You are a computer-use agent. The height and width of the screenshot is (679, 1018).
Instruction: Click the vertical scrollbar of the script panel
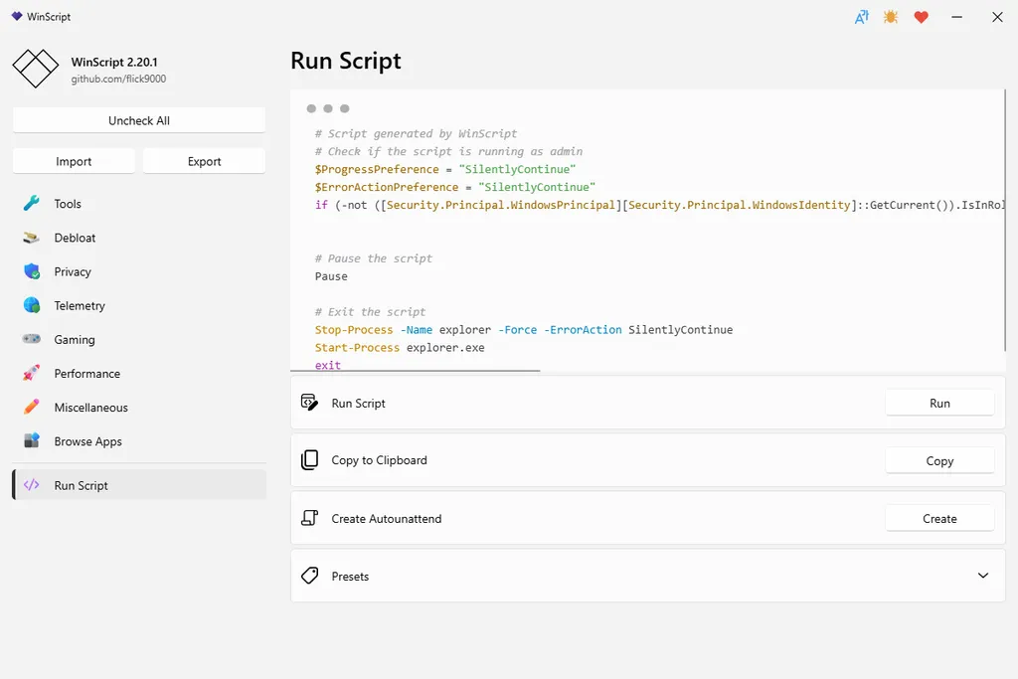(1005, 221)
